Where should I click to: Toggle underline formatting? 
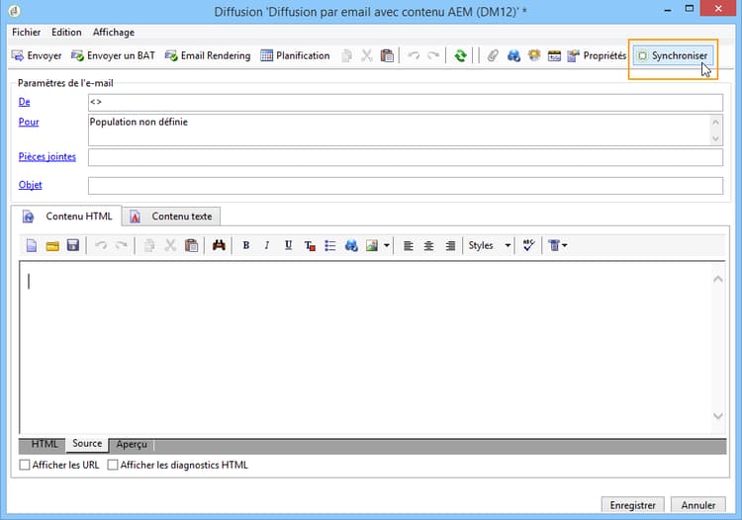(x=288, y=245)
